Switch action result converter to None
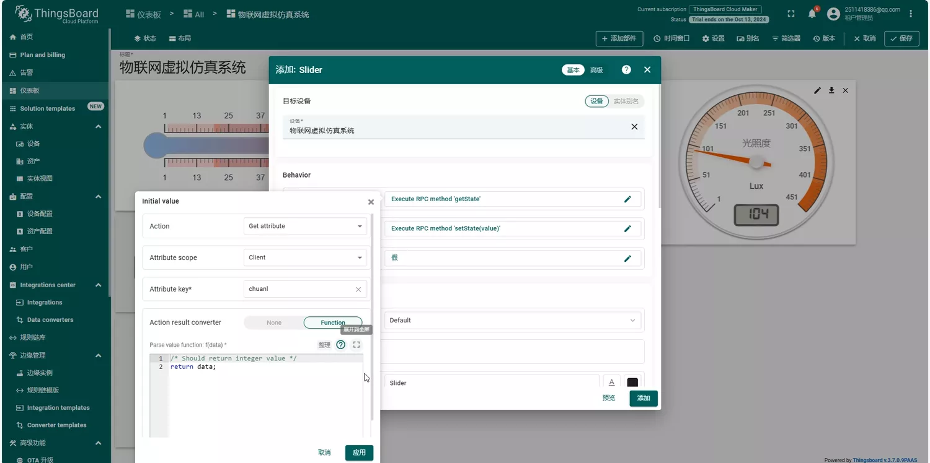 click(273, 322)
